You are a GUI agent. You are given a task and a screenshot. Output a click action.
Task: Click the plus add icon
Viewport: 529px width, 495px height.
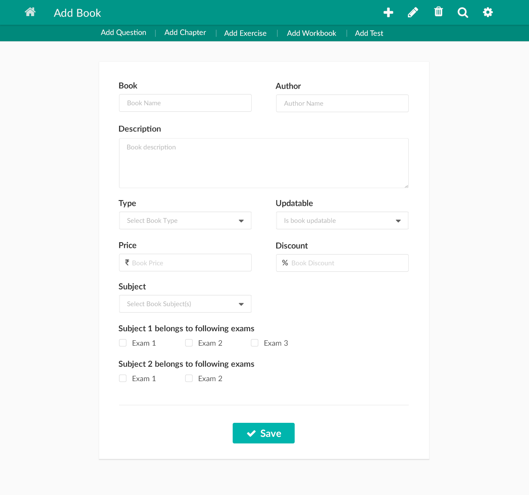[x=388, y=12]
